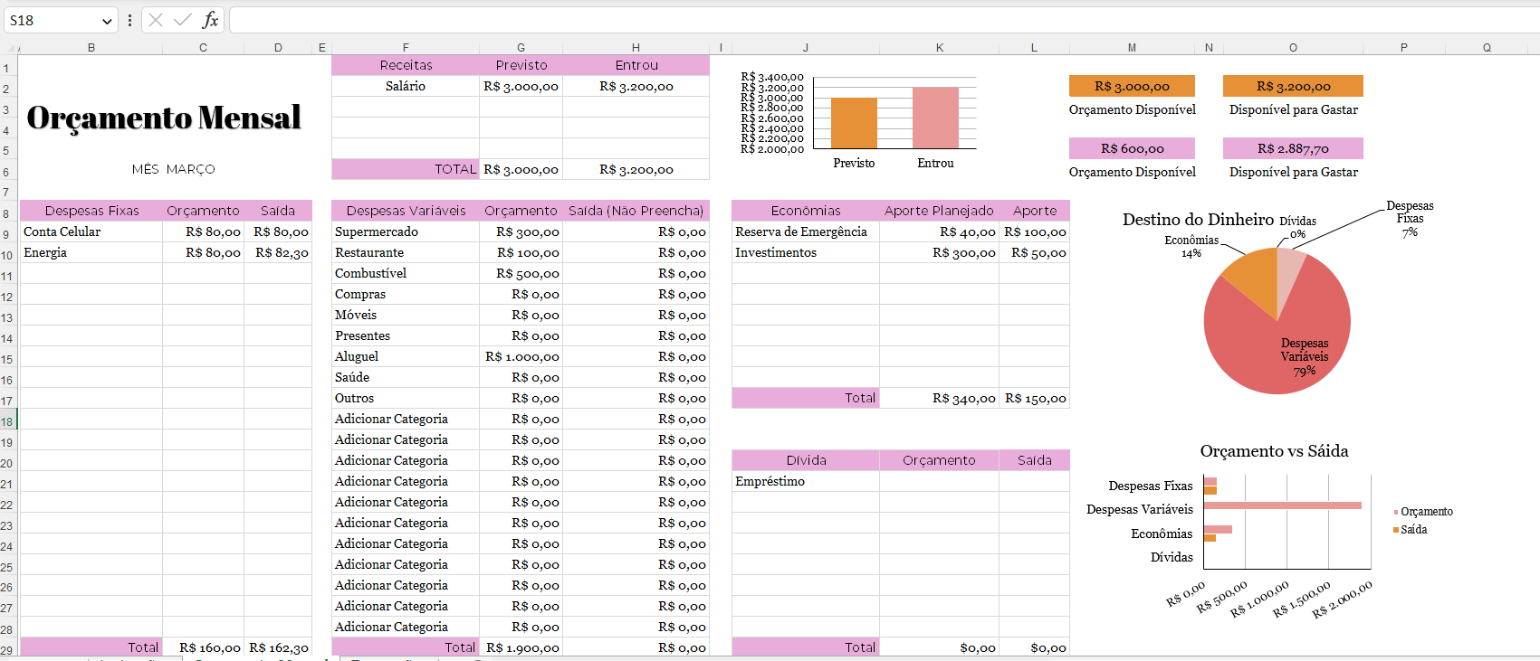Image resolution: width=1540 pixels, height=661 pixels.
Task: Click the R$ 1.900,00 total cell
Action: (521, 647)
